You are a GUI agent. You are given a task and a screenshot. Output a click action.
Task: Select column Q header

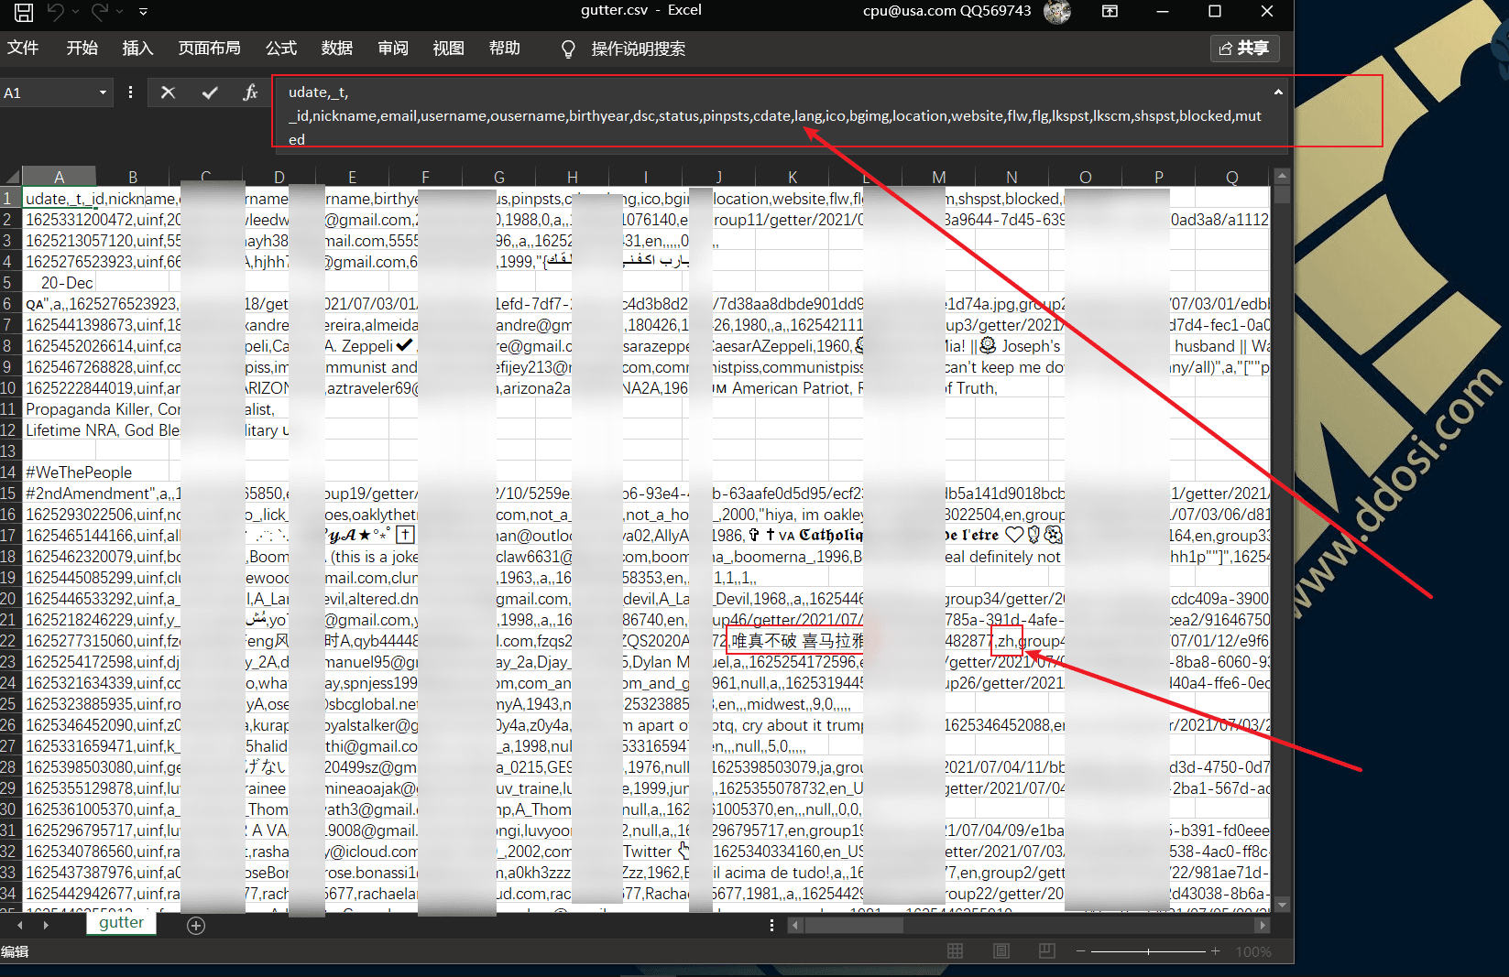[1232, 177]
